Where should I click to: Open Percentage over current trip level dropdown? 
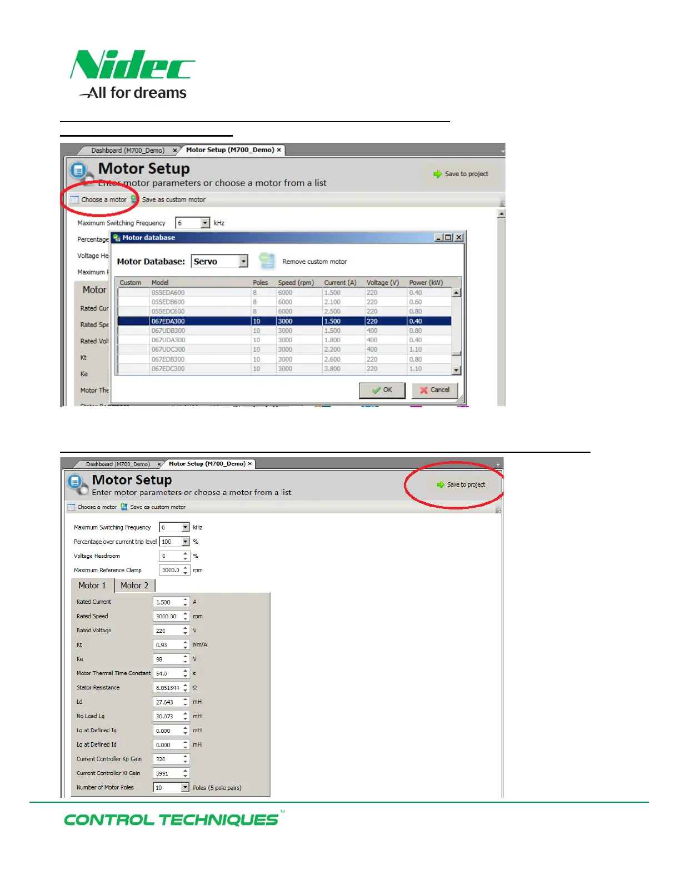click(186, 542)
